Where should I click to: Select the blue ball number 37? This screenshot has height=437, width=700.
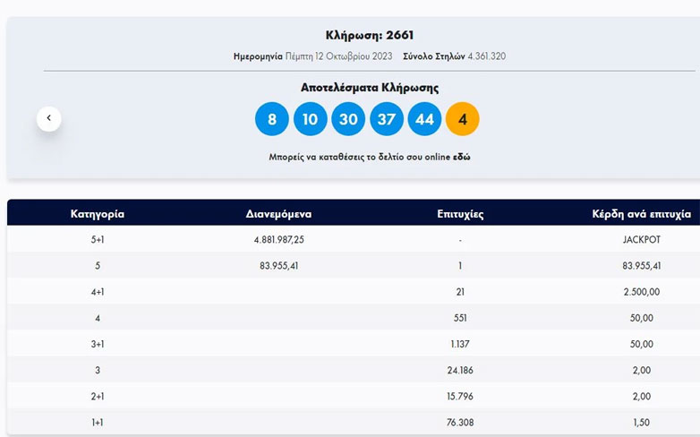pyautogui.click(x=386, y=119)
